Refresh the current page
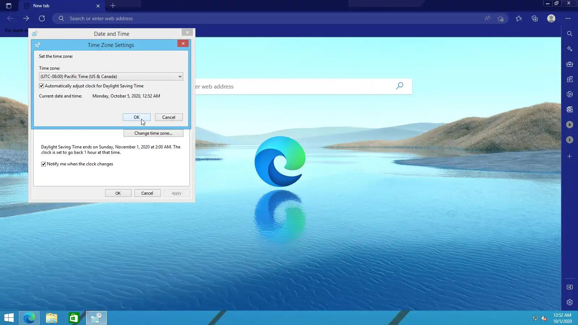Screen dimensions: 578x325 [42, 18]
